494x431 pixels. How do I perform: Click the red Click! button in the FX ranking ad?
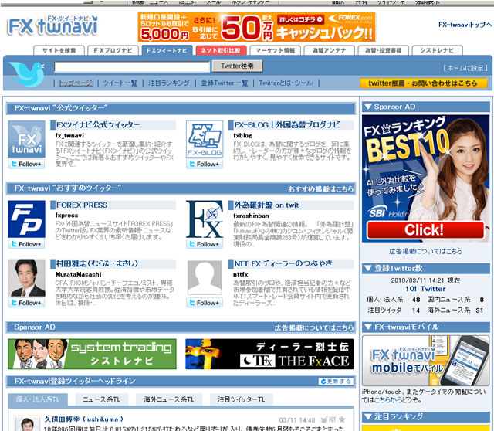[425, 230]
